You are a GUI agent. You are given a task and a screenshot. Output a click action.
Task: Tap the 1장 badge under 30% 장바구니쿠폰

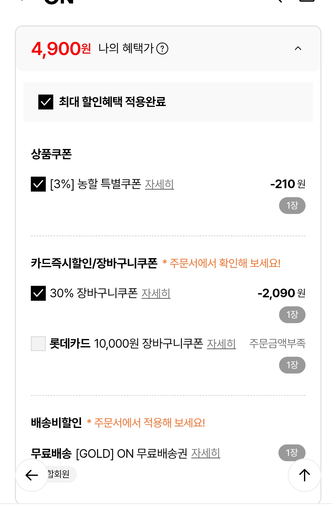tap(292, 315)
